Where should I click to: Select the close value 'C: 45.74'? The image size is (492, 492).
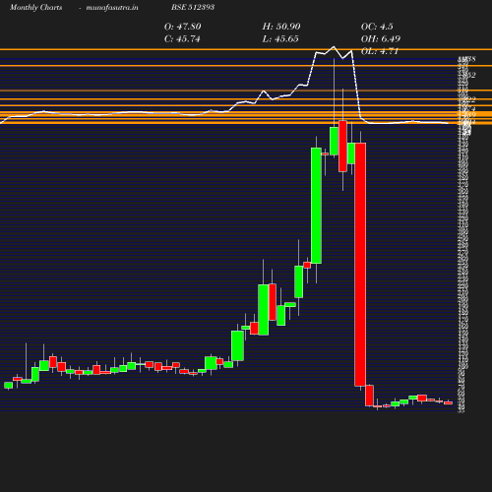(x=182, y=39)
